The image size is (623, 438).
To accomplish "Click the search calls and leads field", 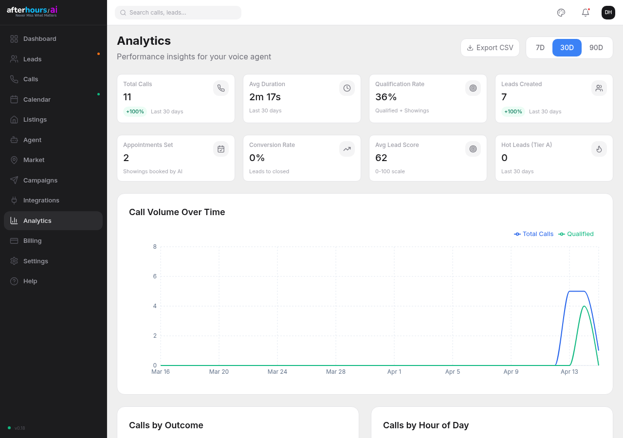I will click(178, 12).
